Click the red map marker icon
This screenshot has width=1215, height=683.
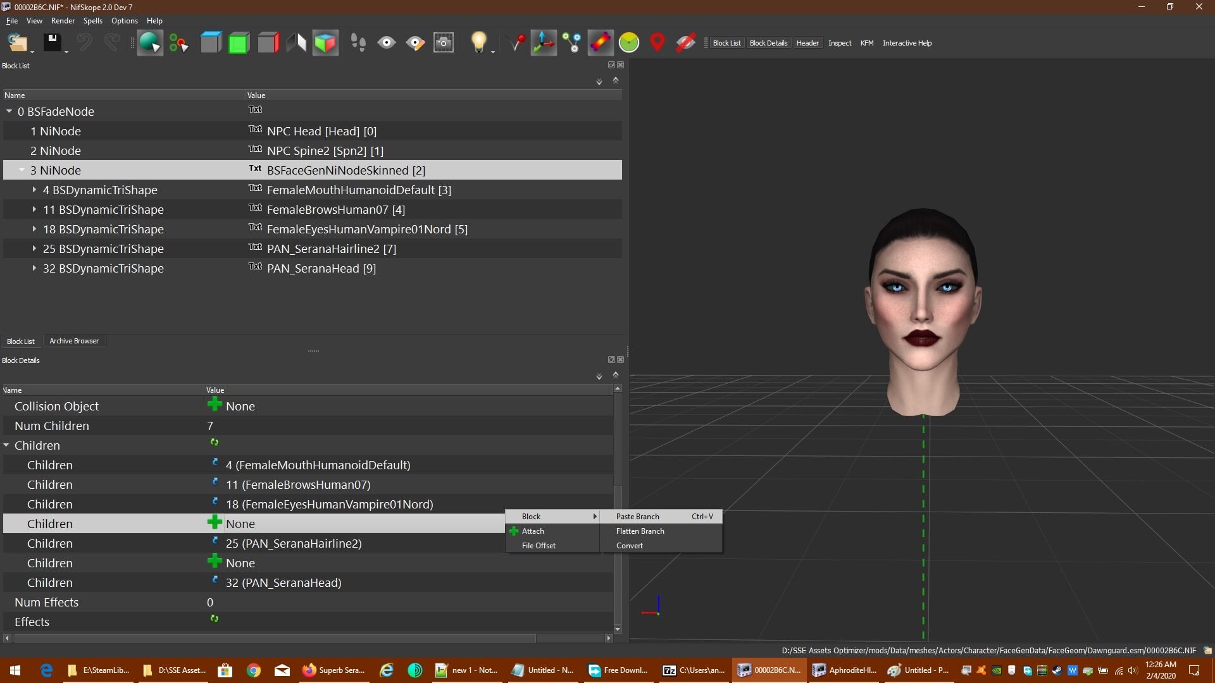[657, 43]
